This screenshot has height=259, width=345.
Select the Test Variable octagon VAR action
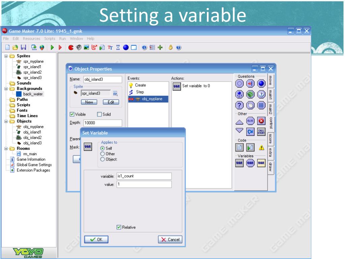click(250, 163)
